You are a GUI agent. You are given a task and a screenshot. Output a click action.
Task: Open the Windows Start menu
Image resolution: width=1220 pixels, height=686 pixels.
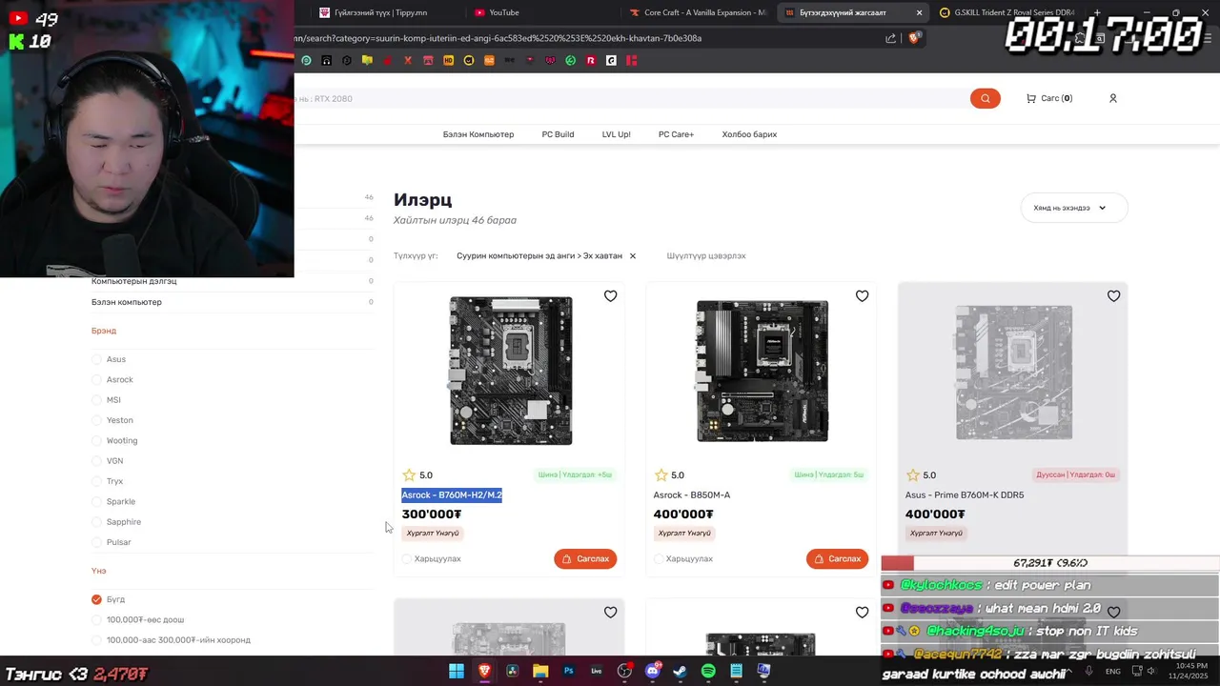[457, 671]
